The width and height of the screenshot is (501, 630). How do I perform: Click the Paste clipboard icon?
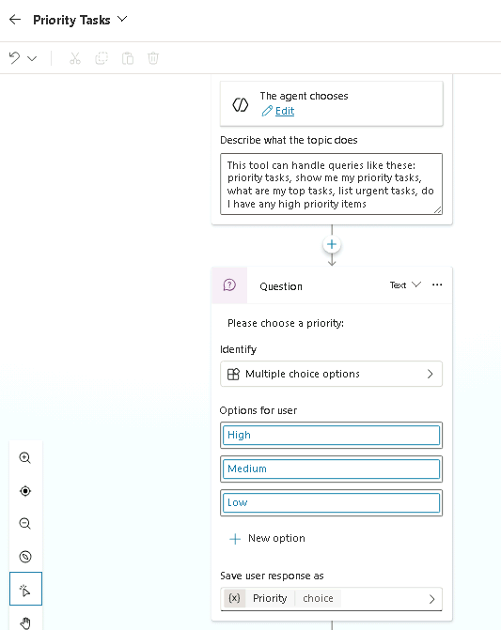[x=128, y=58]
